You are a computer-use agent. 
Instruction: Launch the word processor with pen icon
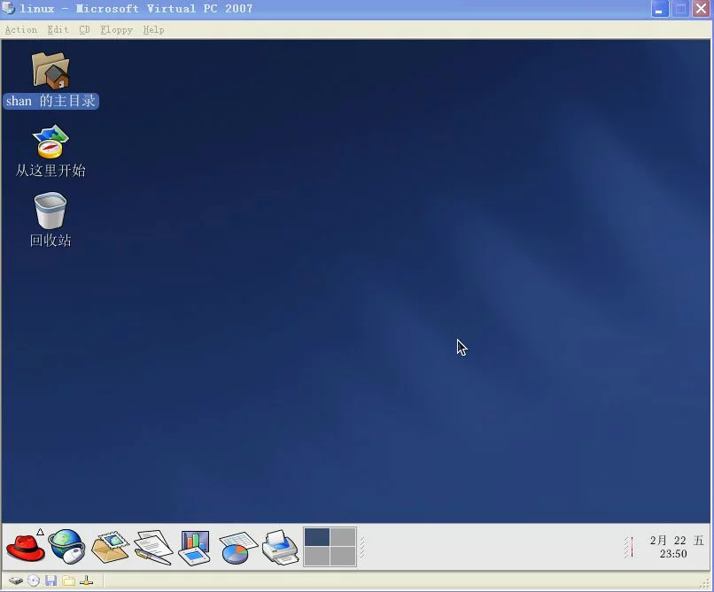(152, 547)
